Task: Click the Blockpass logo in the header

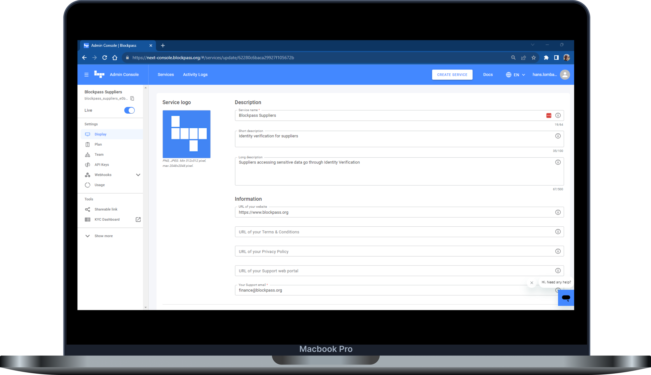Action: click(x=99, y=74)
